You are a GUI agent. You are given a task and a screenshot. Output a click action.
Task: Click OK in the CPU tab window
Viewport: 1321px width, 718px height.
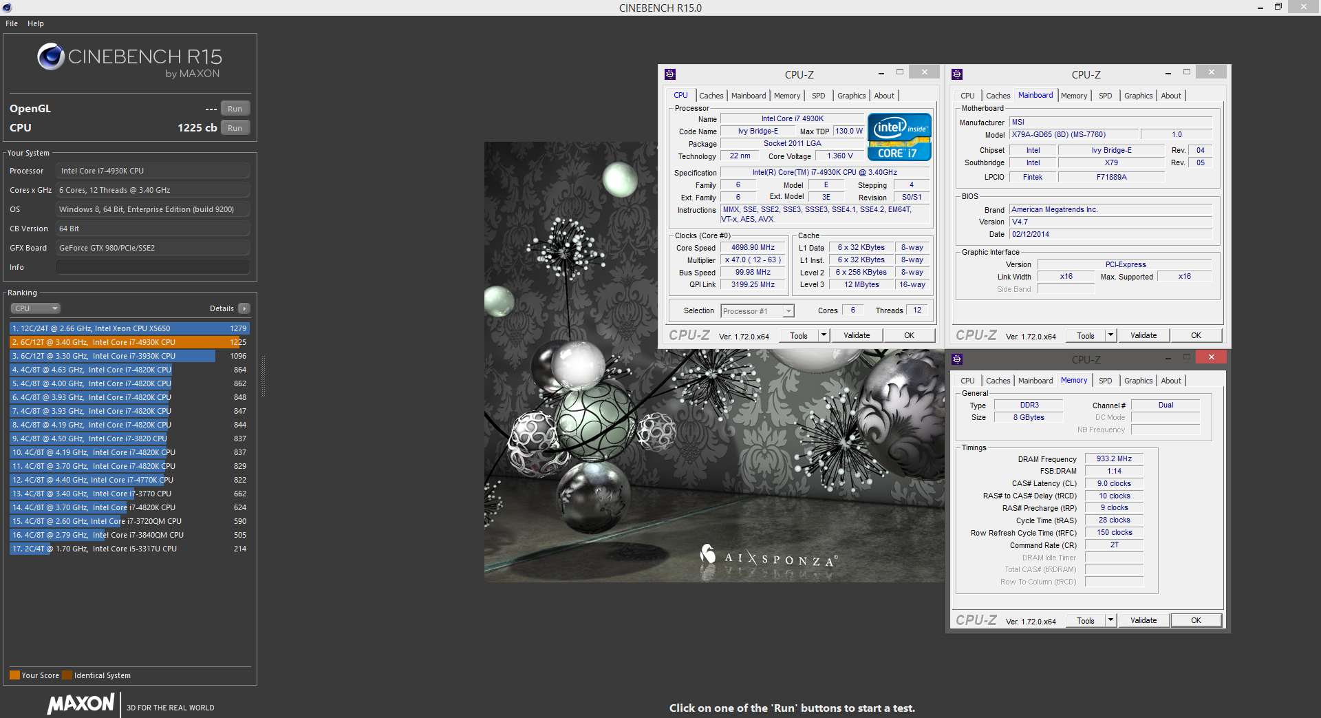coord(910,335)
